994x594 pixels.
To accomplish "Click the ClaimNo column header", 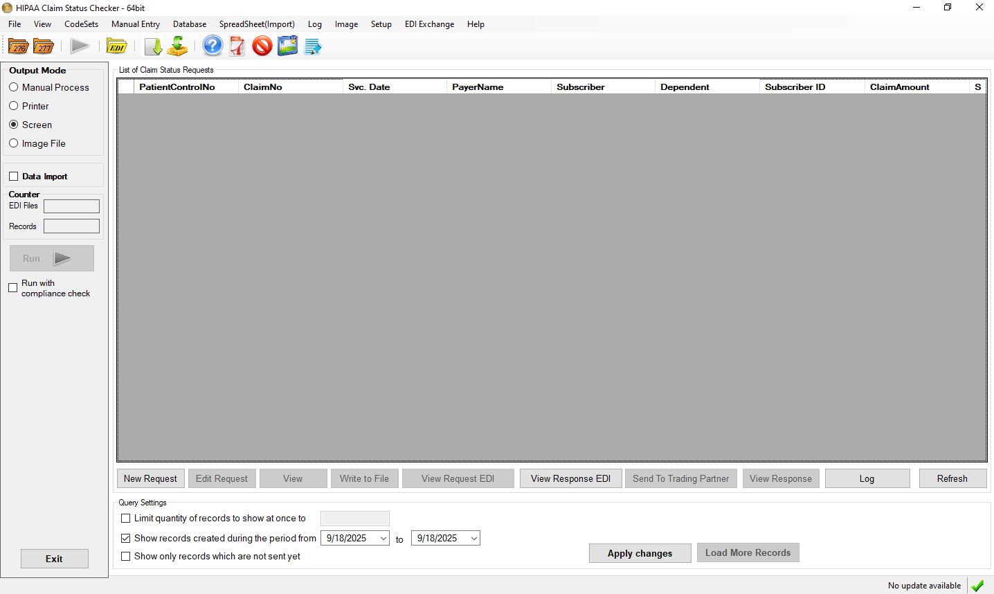I will 291,87.
